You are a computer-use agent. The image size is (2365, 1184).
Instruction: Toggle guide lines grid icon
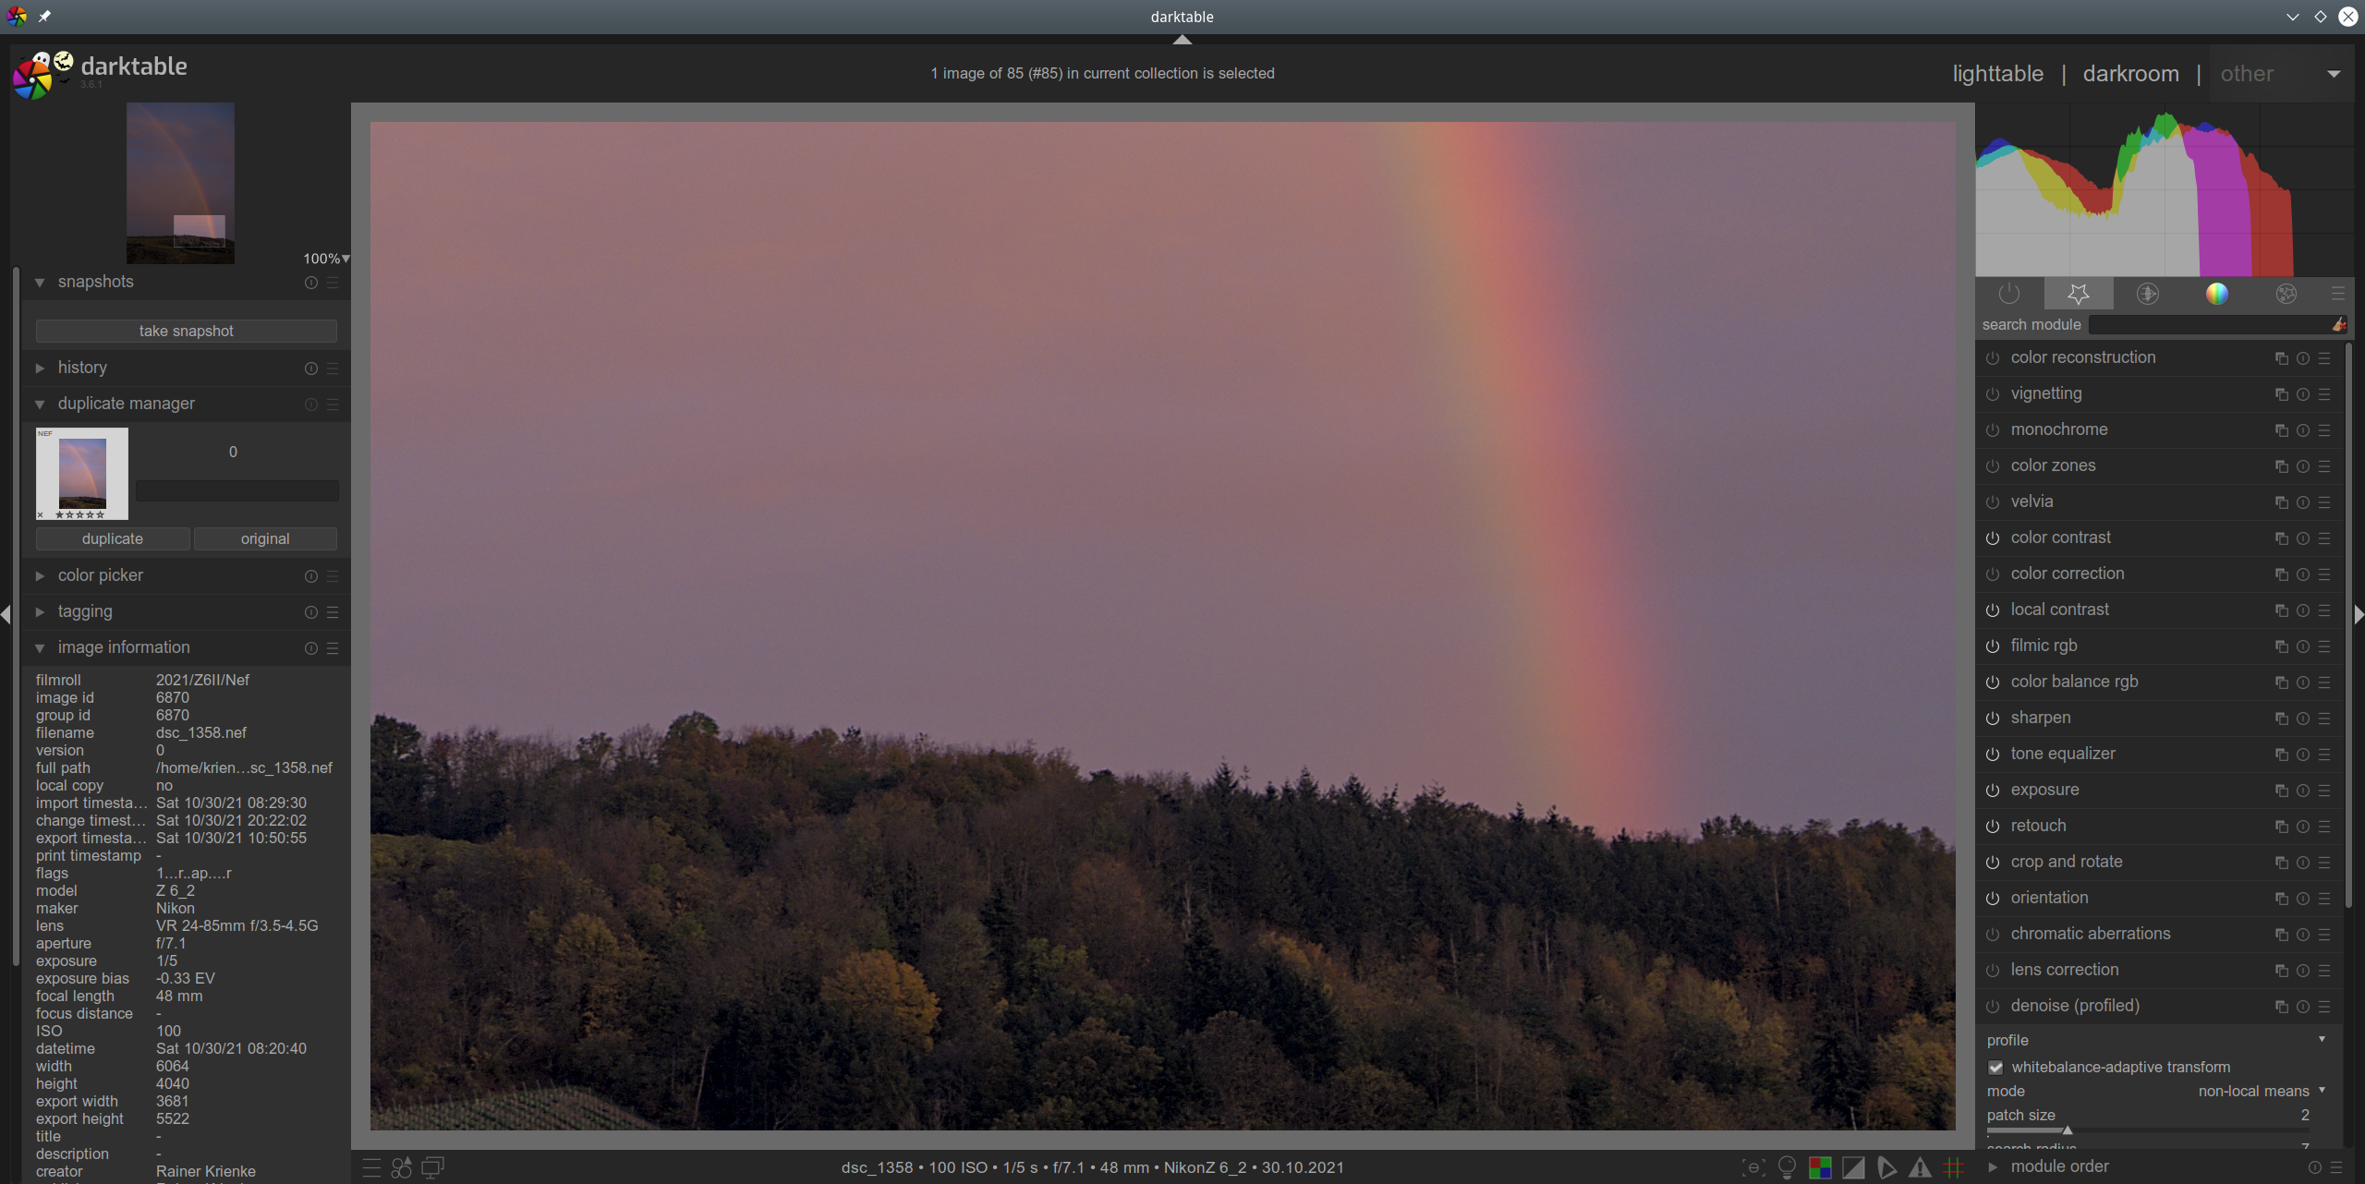pos(1953,1167)
